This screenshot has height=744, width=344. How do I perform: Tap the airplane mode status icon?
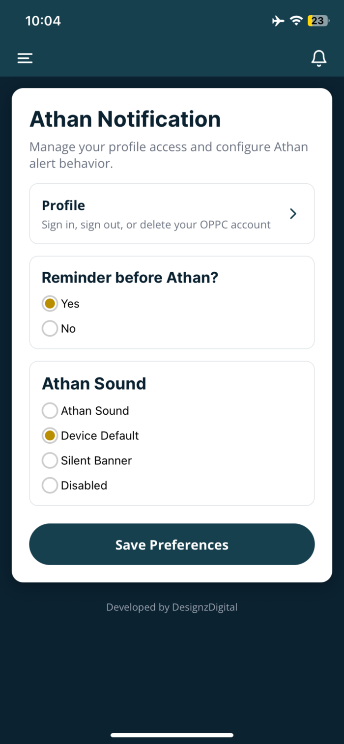click(278, 21)
